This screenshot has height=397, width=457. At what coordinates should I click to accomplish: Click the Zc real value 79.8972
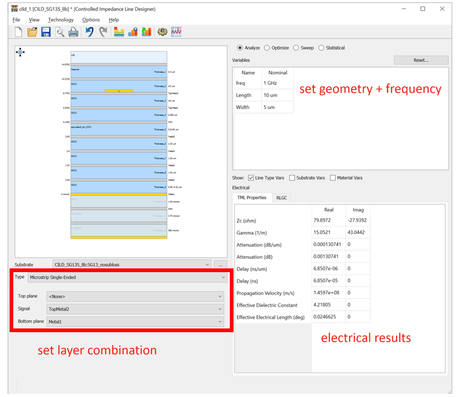tap(328, 221)
